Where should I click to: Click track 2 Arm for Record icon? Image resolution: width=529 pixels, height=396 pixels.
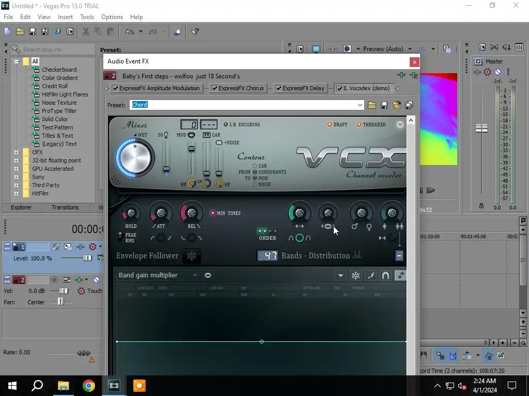pos(54,280)
